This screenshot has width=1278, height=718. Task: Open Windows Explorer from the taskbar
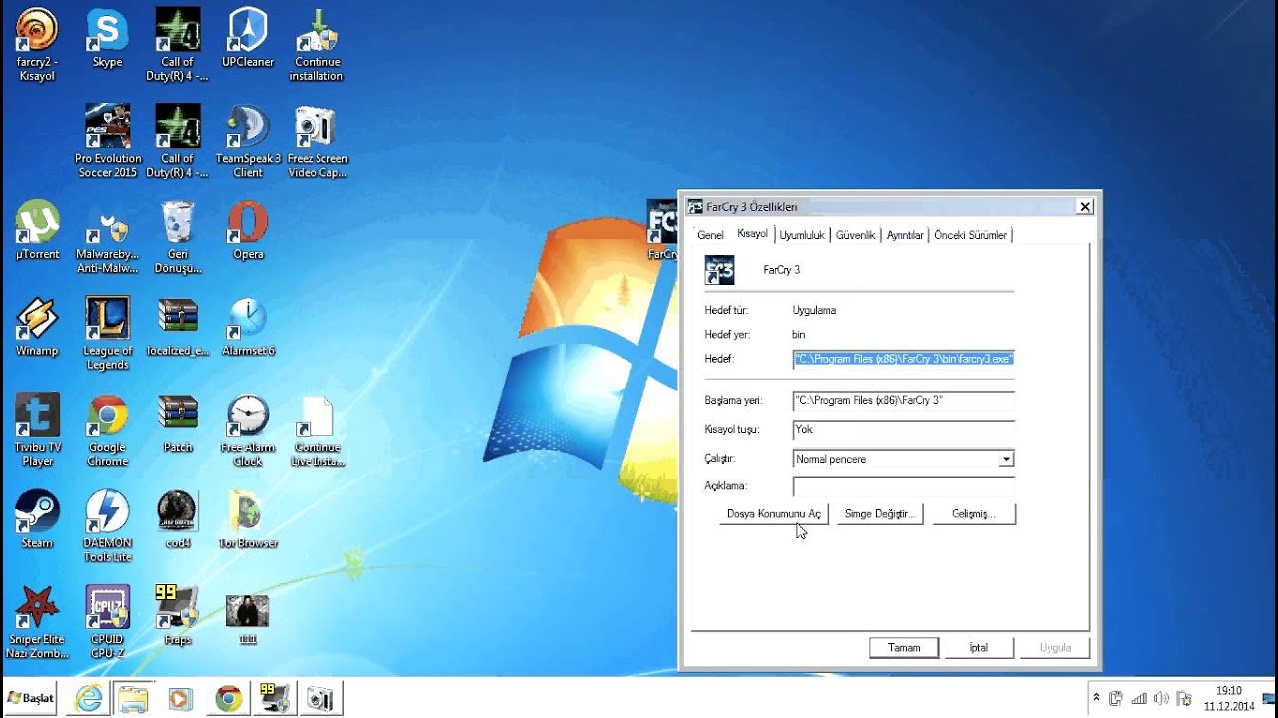tap(133, 699)
